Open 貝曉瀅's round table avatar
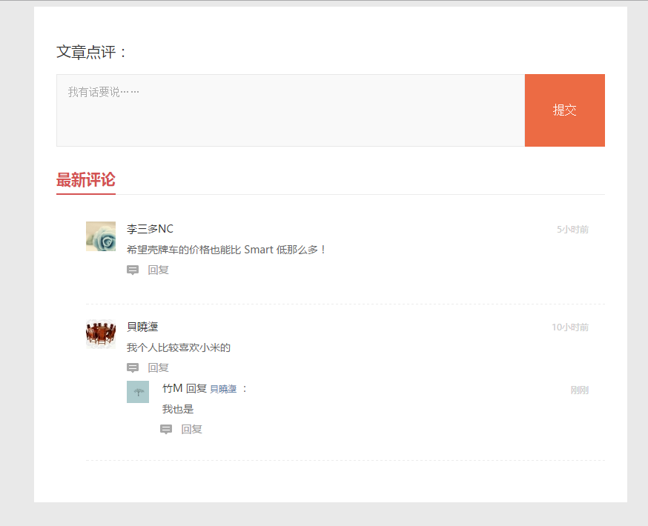 tap(101, 334)
